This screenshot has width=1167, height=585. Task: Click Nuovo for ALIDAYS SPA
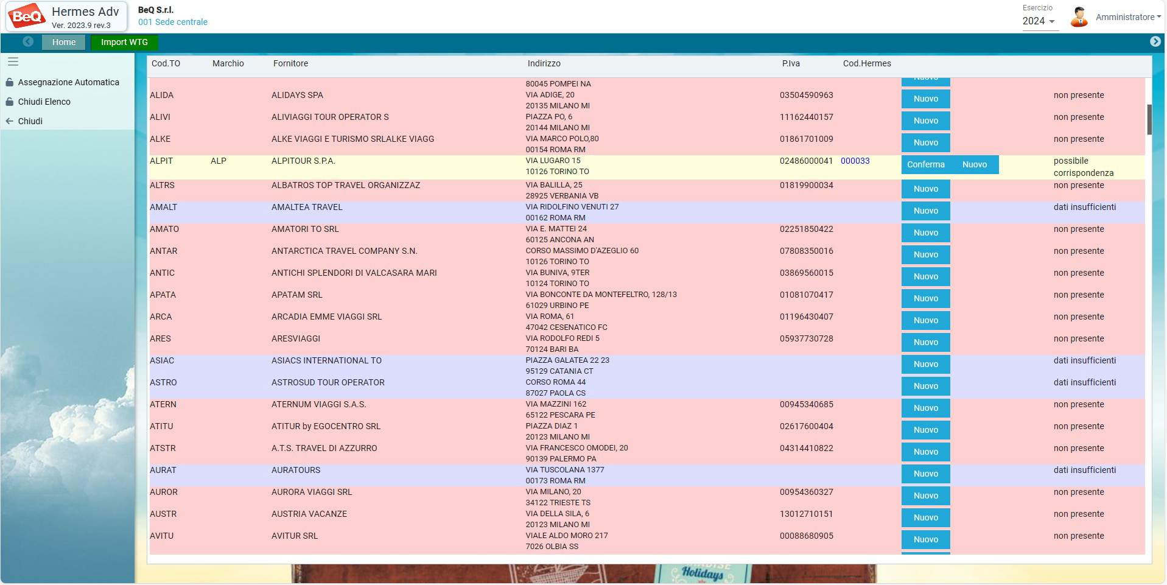coord(925,99)
